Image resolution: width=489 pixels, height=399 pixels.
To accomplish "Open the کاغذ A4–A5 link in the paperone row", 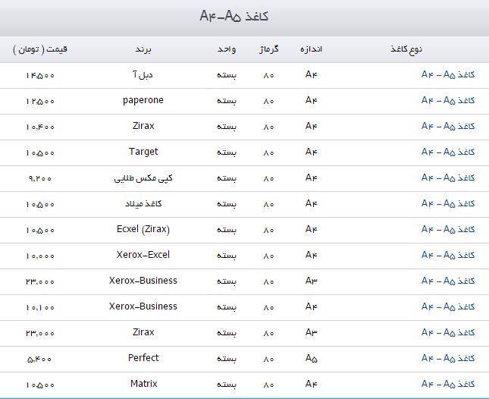I will click(448, 100).
